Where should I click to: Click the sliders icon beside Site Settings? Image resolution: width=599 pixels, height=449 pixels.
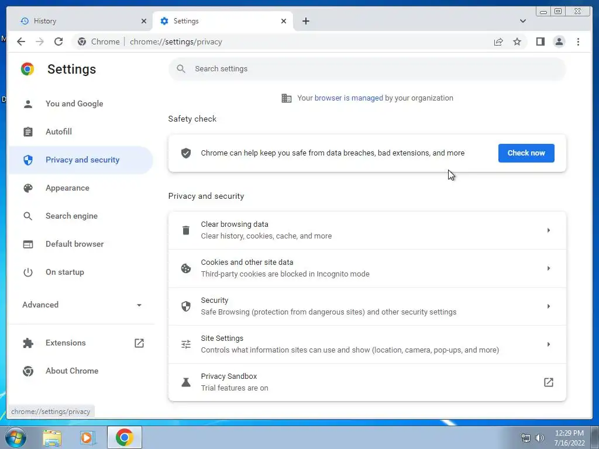[x=186, y=344]
